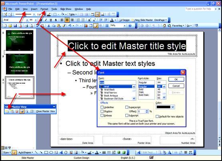Close the Font dialog with X
Viewport: 222px width, 161px height.
coord(183,72)
